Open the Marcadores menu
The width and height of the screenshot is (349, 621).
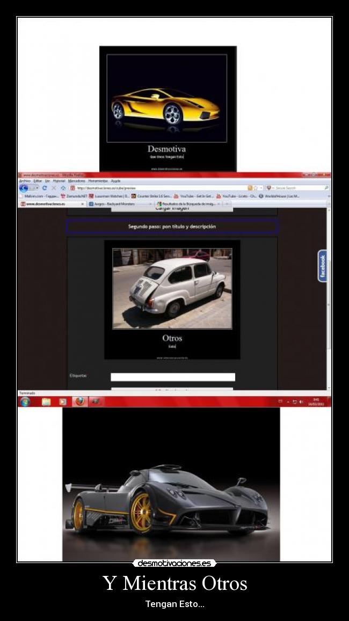77,181
